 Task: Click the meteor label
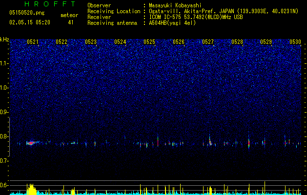pyautogui.click(x=69, y=15)
